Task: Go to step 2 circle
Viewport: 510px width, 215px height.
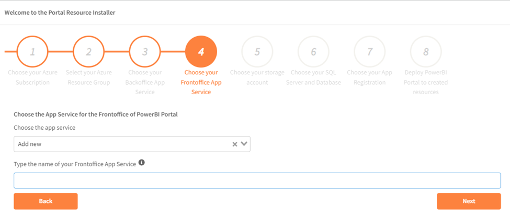Action: click(89, 52)
